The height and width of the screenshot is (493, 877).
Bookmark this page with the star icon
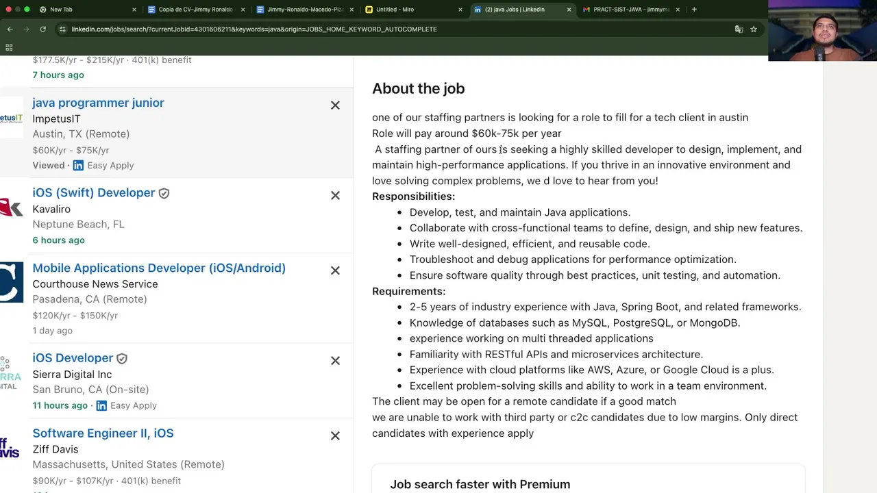click(754, 29)
